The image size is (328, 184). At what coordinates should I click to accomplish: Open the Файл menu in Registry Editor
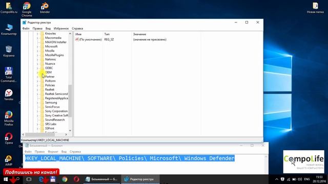(26, 29)
